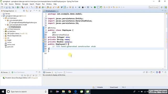Go to Last Edit Location icon
The image size is (168, 94).
pos(114,7)
